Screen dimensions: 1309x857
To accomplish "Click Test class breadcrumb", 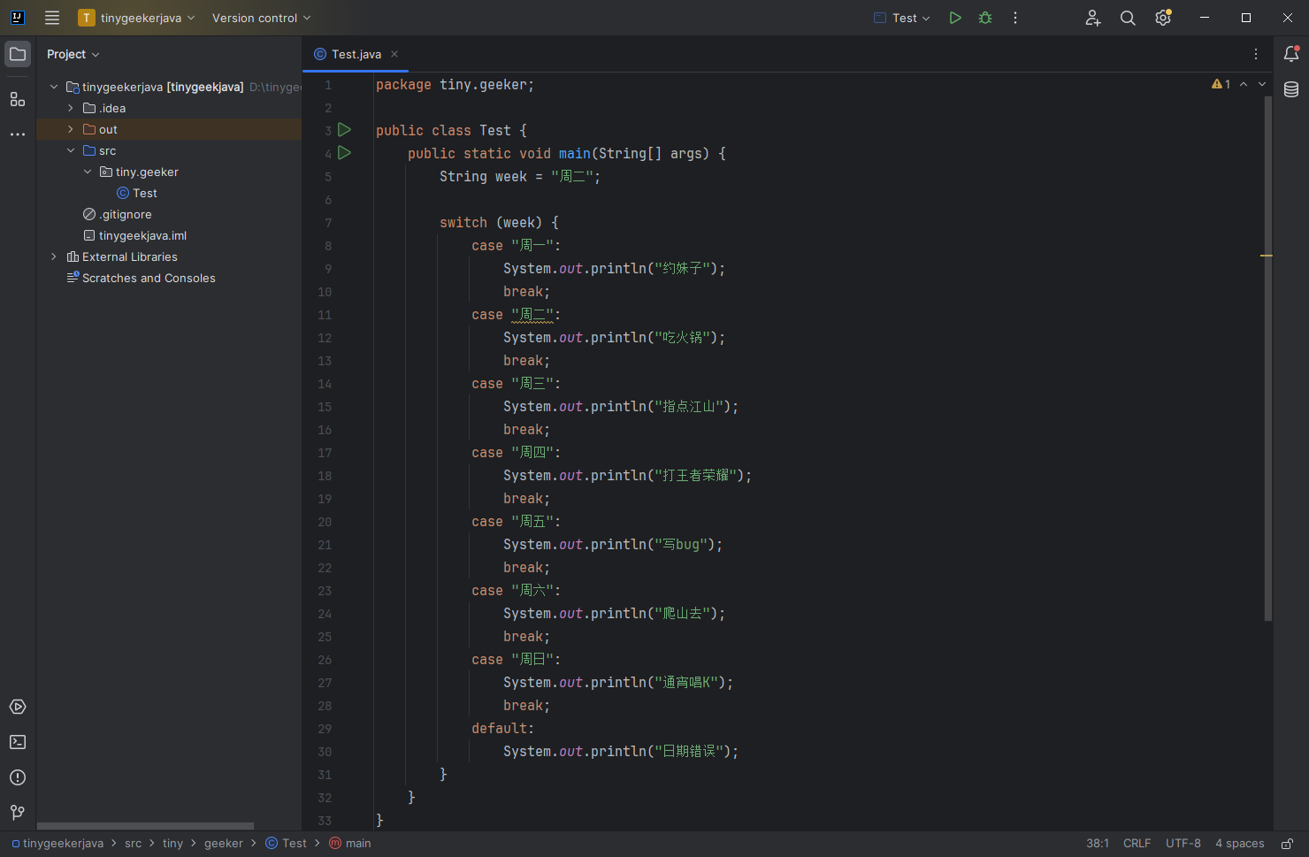I will [x=287, y=844].
